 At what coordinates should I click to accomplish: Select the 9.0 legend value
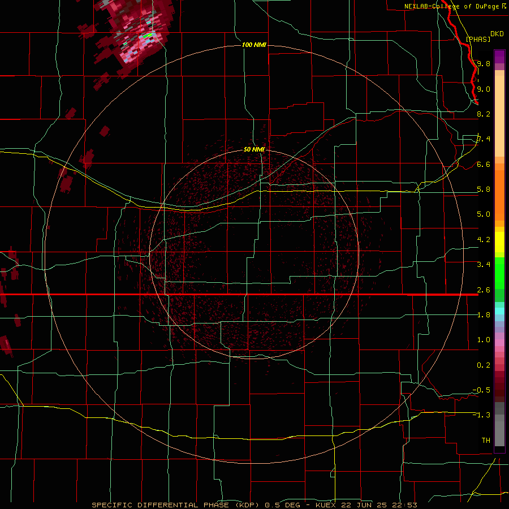coord(484,89)
